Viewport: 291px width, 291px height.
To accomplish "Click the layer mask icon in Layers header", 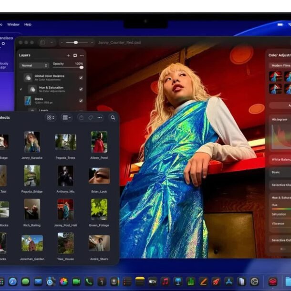I will (75, 55).
